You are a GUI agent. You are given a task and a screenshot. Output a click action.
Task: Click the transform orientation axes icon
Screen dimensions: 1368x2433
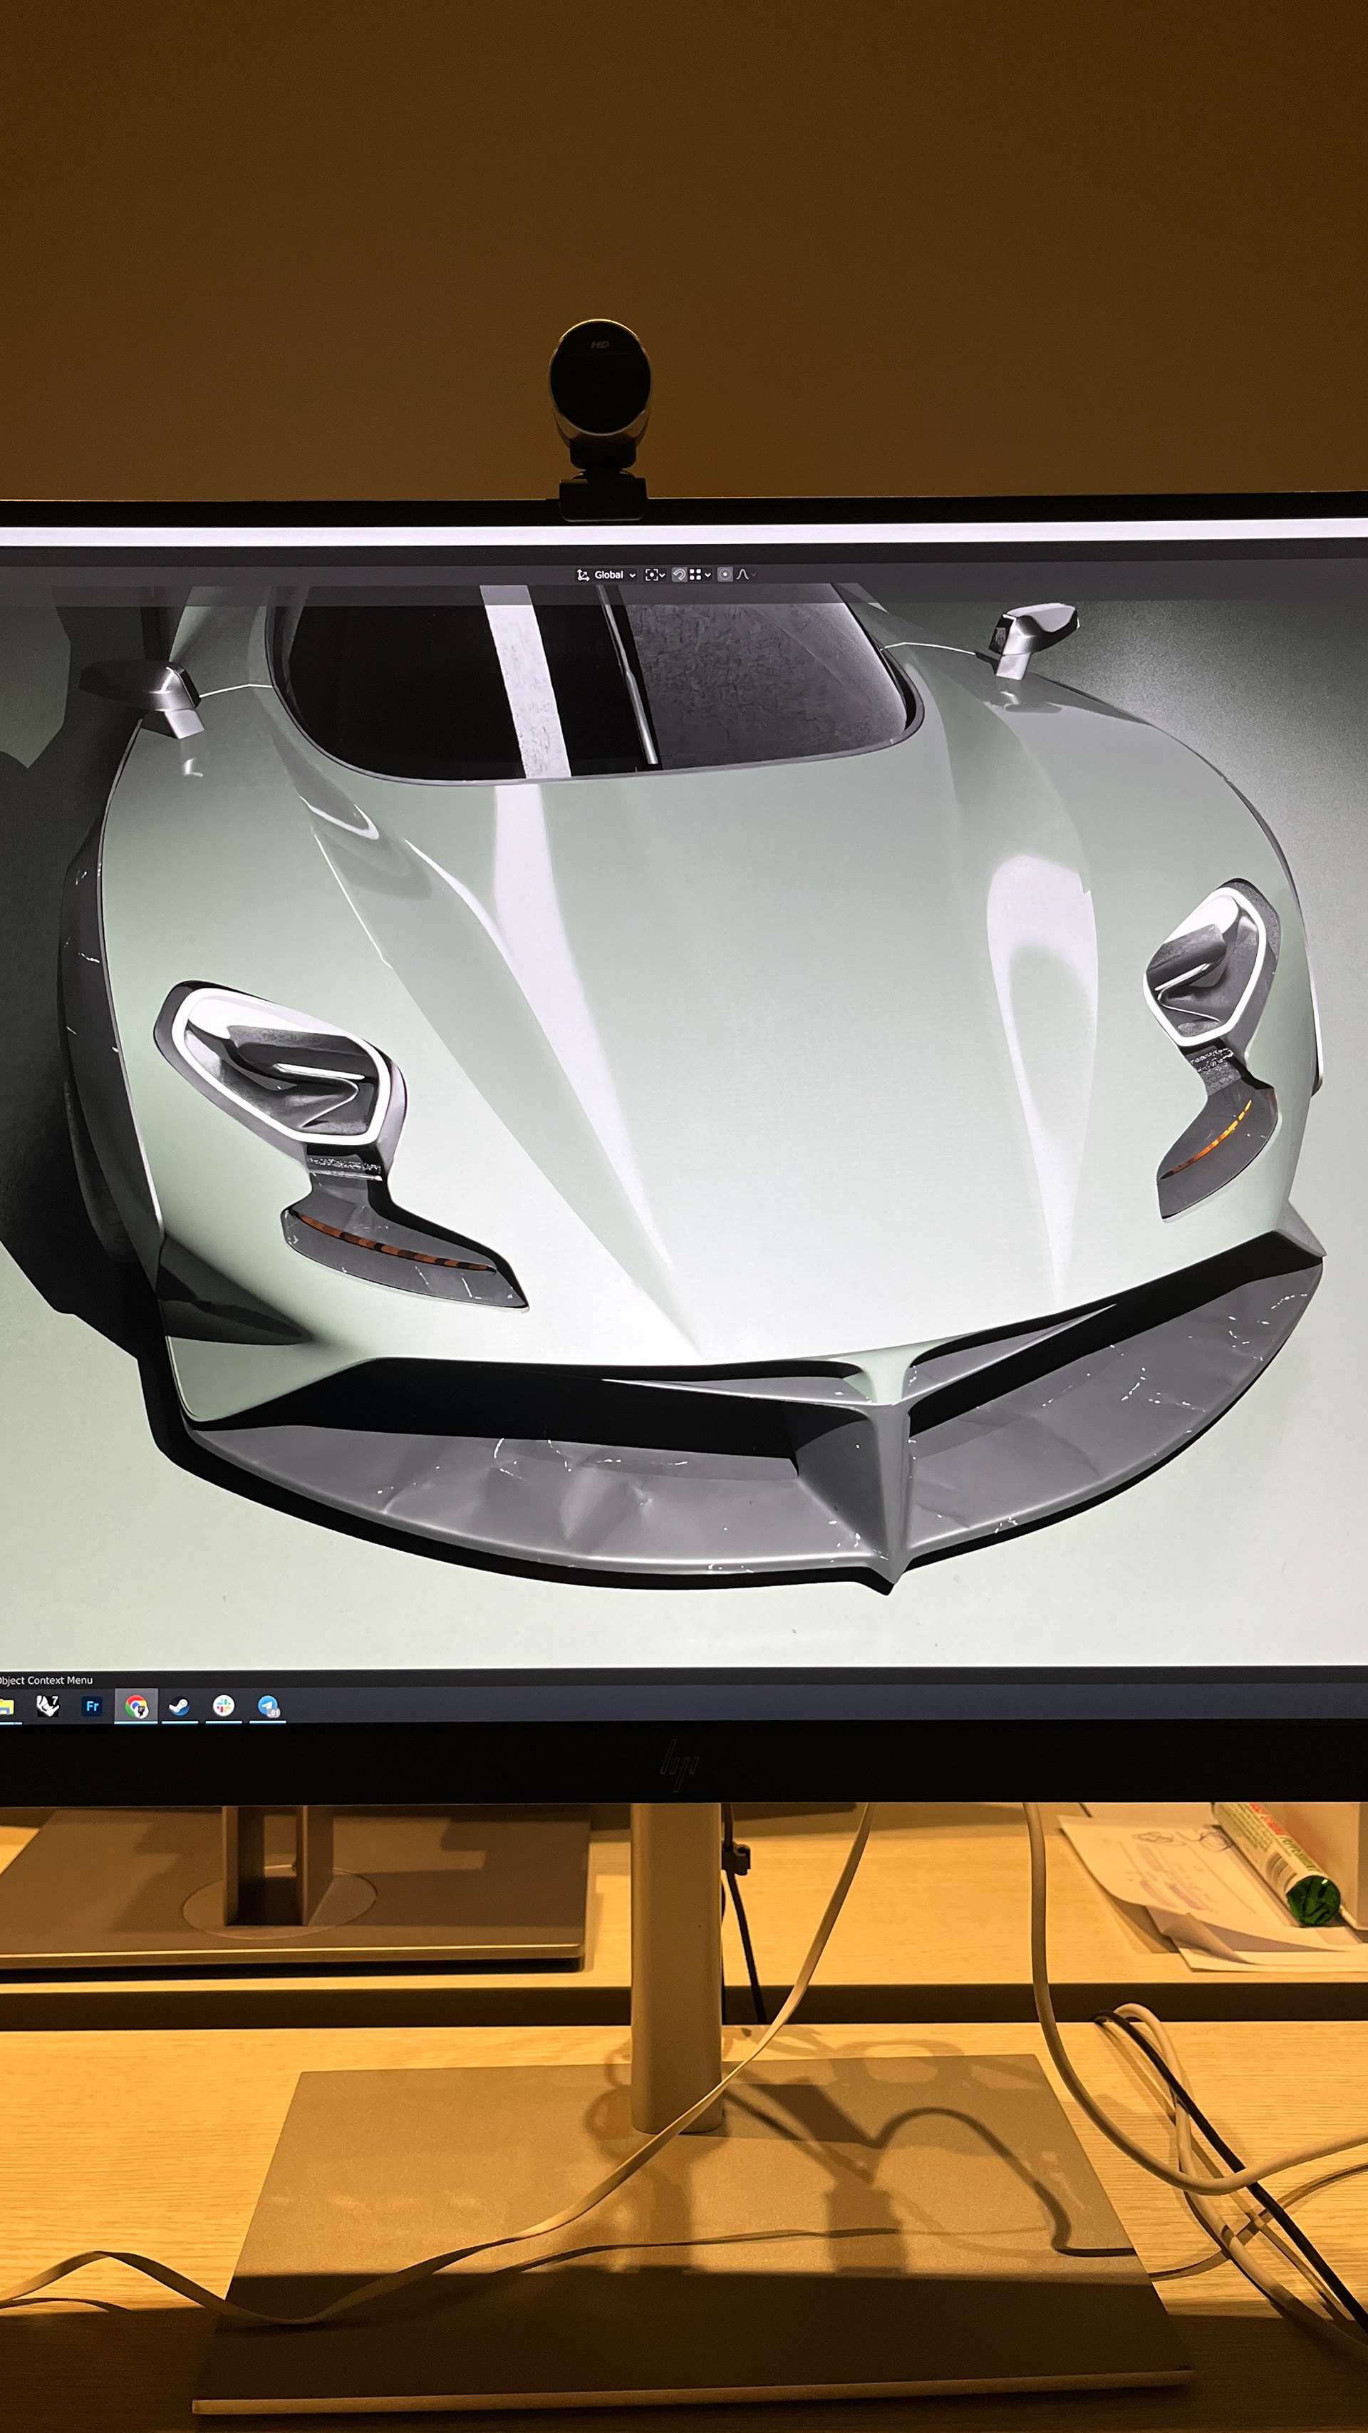(583, 575)
